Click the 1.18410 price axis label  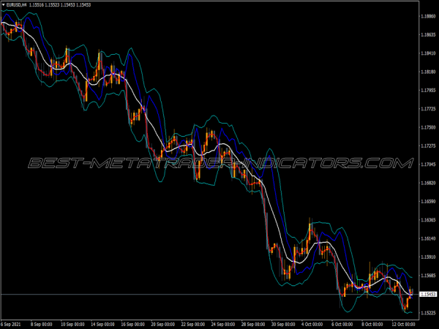pos(428,53)
